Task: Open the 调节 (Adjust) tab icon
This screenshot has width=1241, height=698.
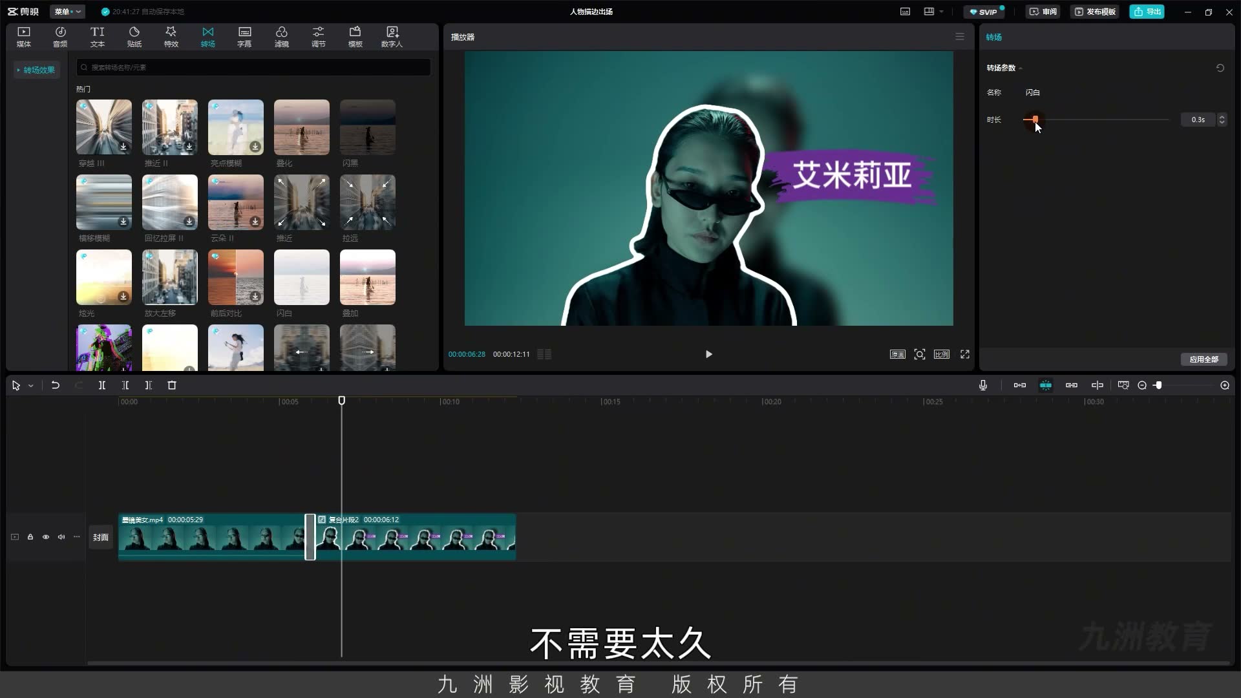Action: click(319, 37)
